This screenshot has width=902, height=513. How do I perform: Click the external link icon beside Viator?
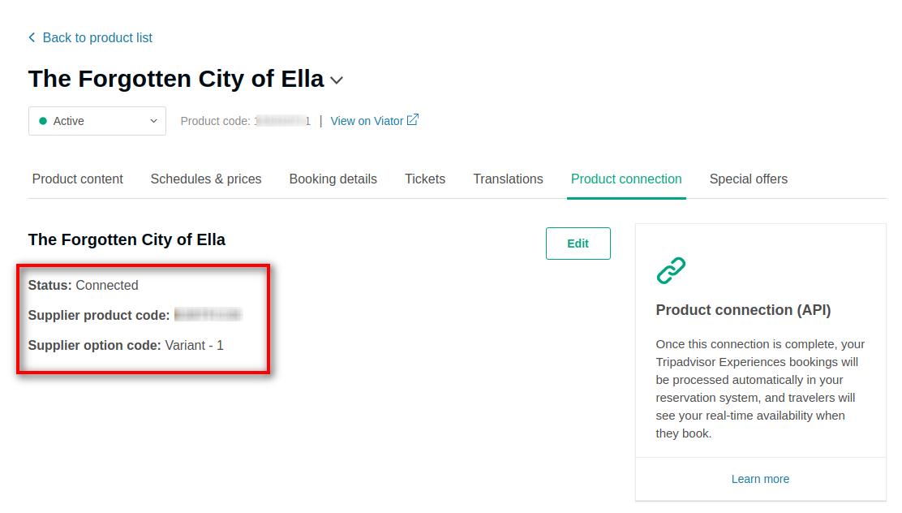tap(413, 120)
